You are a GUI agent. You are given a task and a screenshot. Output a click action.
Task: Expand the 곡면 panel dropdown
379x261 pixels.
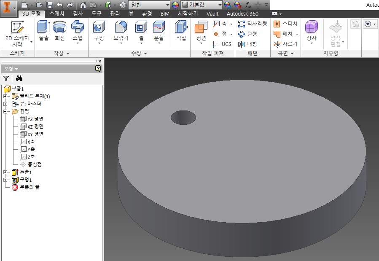pos(286,53)
